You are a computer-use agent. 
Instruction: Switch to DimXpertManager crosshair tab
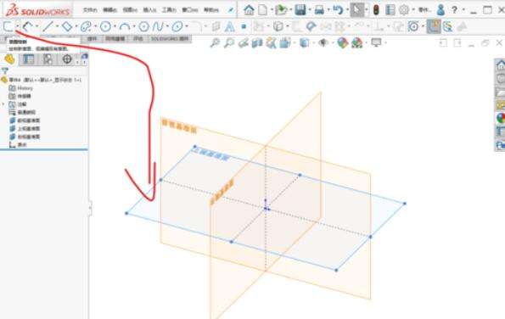click(67, 59)
